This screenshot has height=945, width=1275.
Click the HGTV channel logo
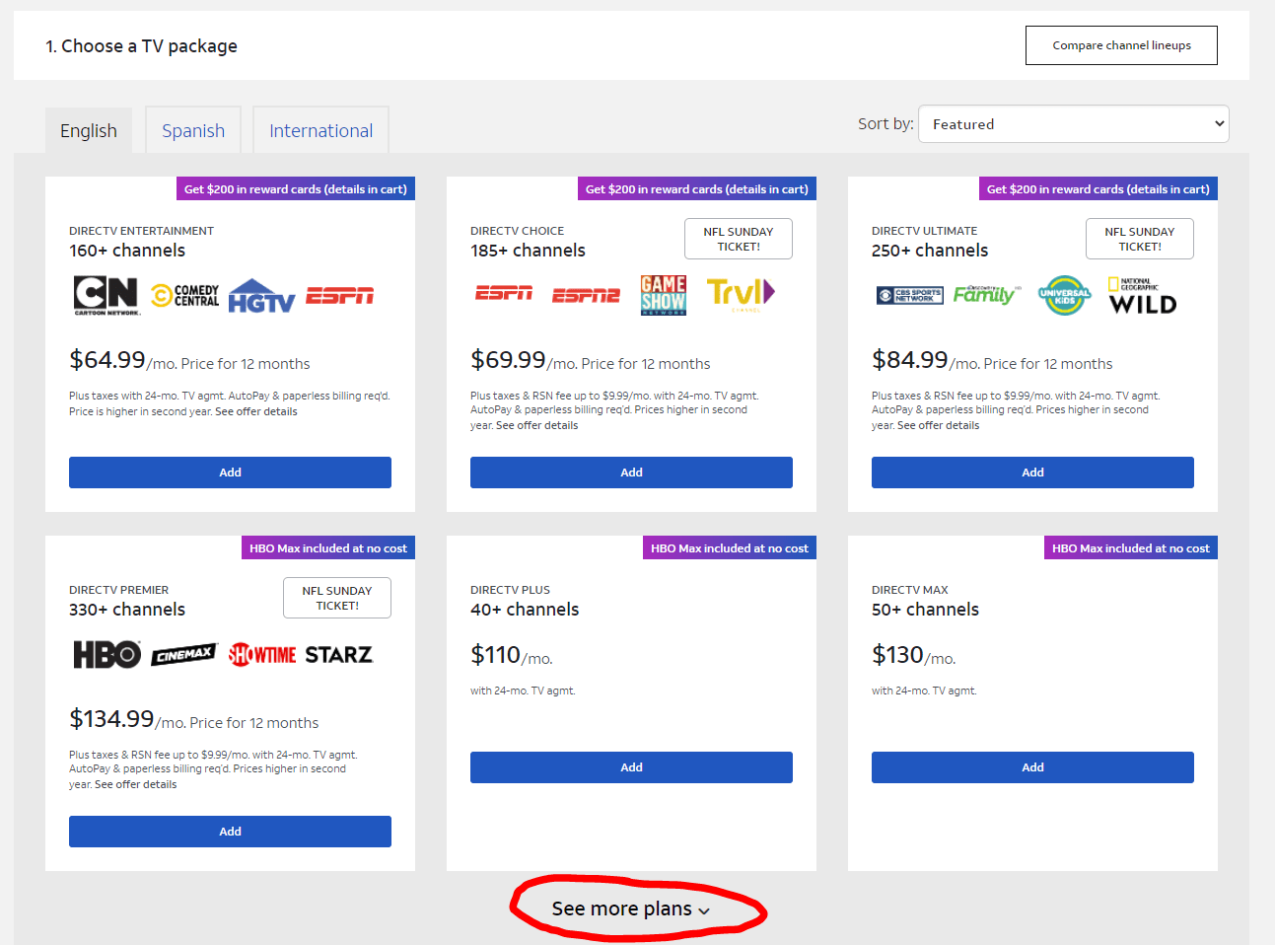(261, 296)
